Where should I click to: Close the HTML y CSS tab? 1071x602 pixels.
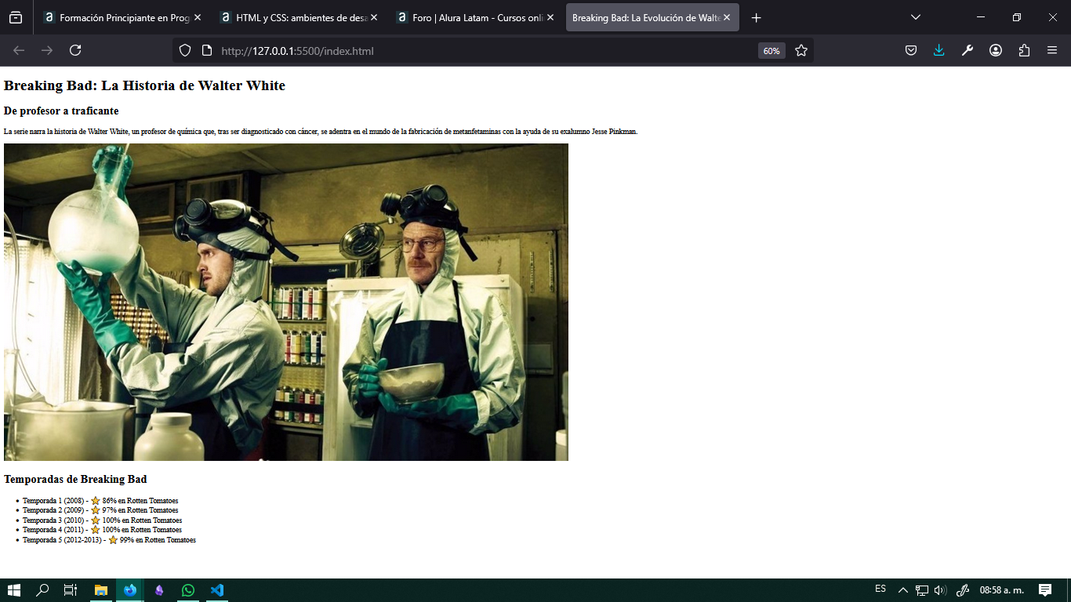(374, 17)
